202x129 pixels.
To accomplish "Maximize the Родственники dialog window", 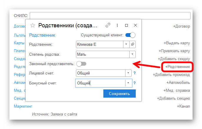I will 126,25.
